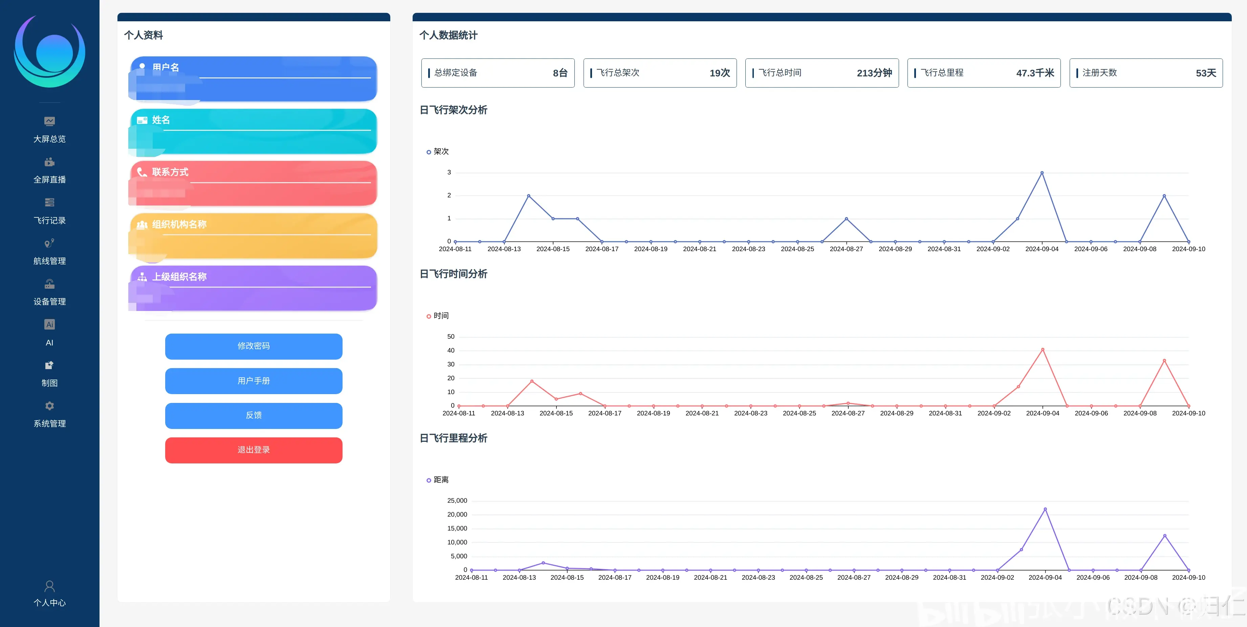Screen dimensions: 1247x627
Task: Go to 设备管理 menu label
Action: [x=49, y=302]
